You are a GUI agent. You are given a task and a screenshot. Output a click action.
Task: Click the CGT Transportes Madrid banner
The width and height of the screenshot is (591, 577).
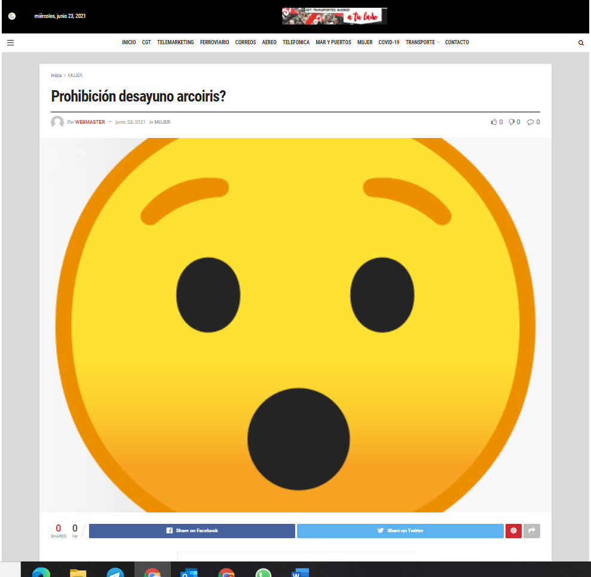click(334, 16)
